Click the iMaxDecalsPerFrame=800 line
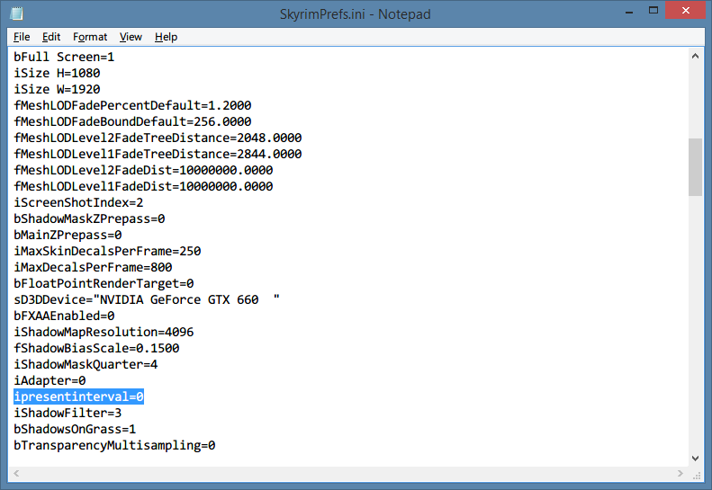The width and height of the screenshot is (712, 490). 93,267
